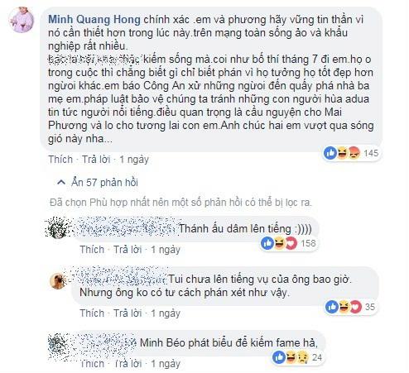The height and width of the screenshot is (373, 409).
Task: Click the 1 ngày timestamp under the Minh Béo reply
Action: [x=166, y=364]
